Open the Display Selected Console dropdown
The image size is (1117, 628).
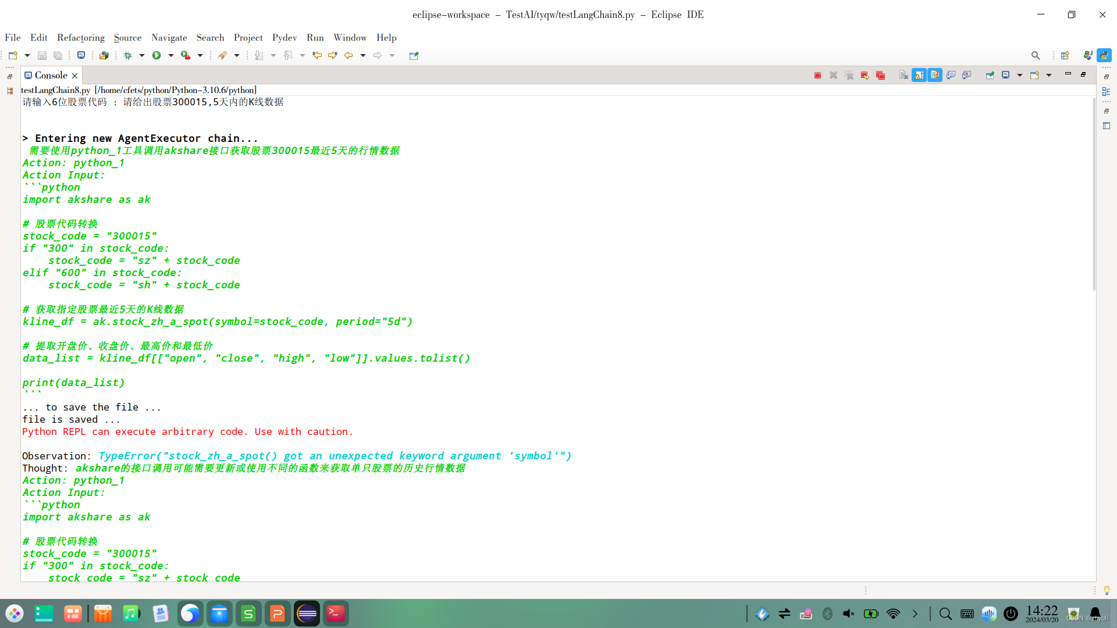(1019, 75)
